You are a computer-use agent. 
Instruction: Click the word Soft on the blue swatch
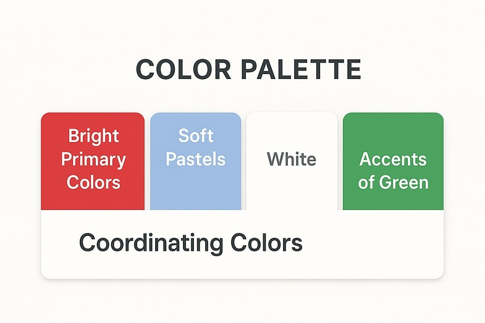tap(196, 136)
